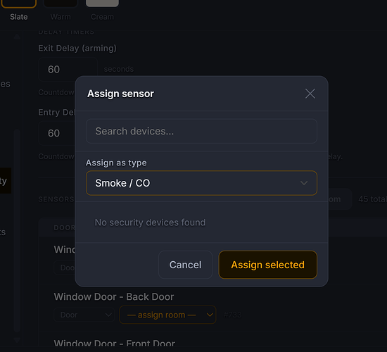Click the sidebar scroll up arrow

tap(17, 37)
